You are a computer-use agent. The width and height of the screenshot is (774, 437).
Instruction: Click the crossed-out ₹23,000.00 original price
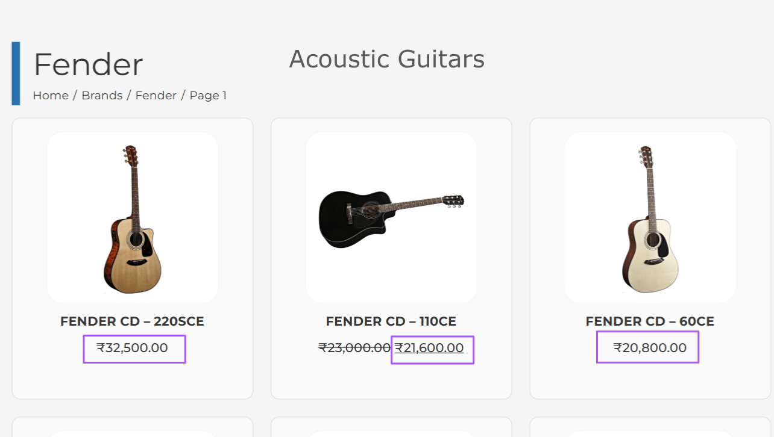[x=354, y=348]
